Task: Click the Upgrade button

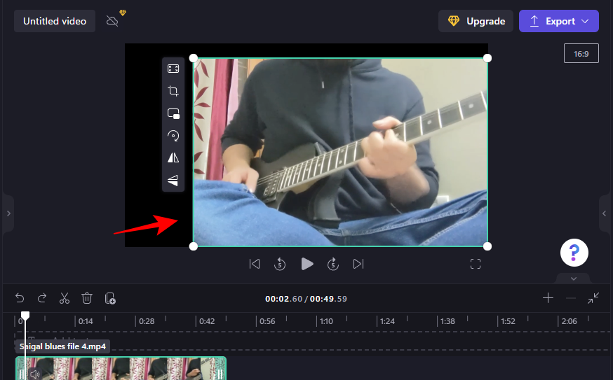Action: pos(476,21)
